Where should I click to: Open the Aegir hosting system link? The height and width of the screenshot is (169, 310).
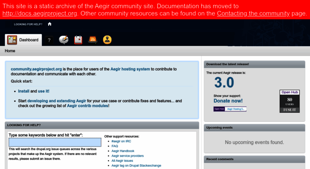pos(130,69)
